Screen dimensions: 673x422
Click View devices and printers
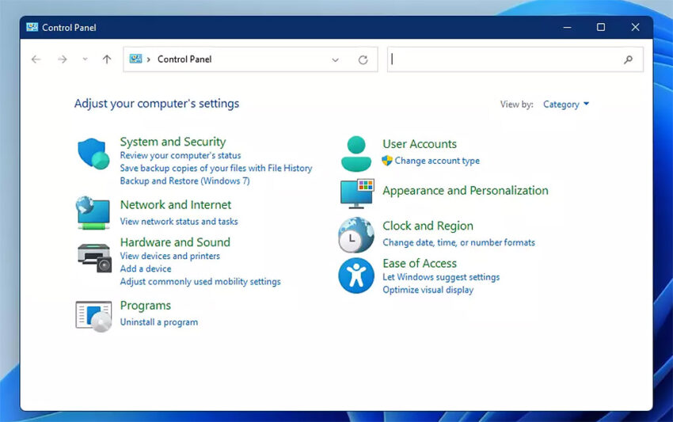coord(170,256)
